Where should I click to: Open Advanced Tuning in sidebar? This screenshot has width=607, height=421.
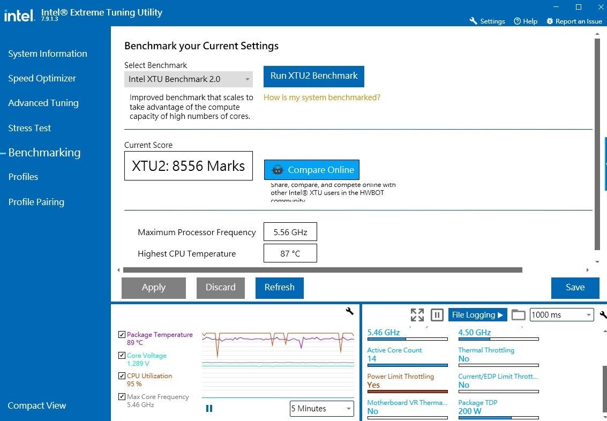43,103
